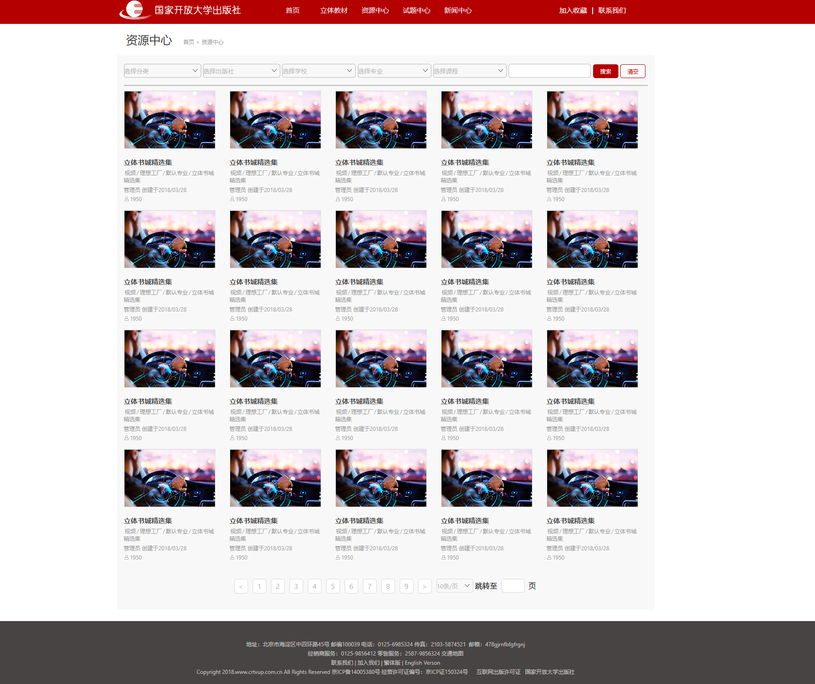Click the next page arrow in pagination
This screenshot has width=815, height=684.
pyautogui.click(x=424, y=586)
